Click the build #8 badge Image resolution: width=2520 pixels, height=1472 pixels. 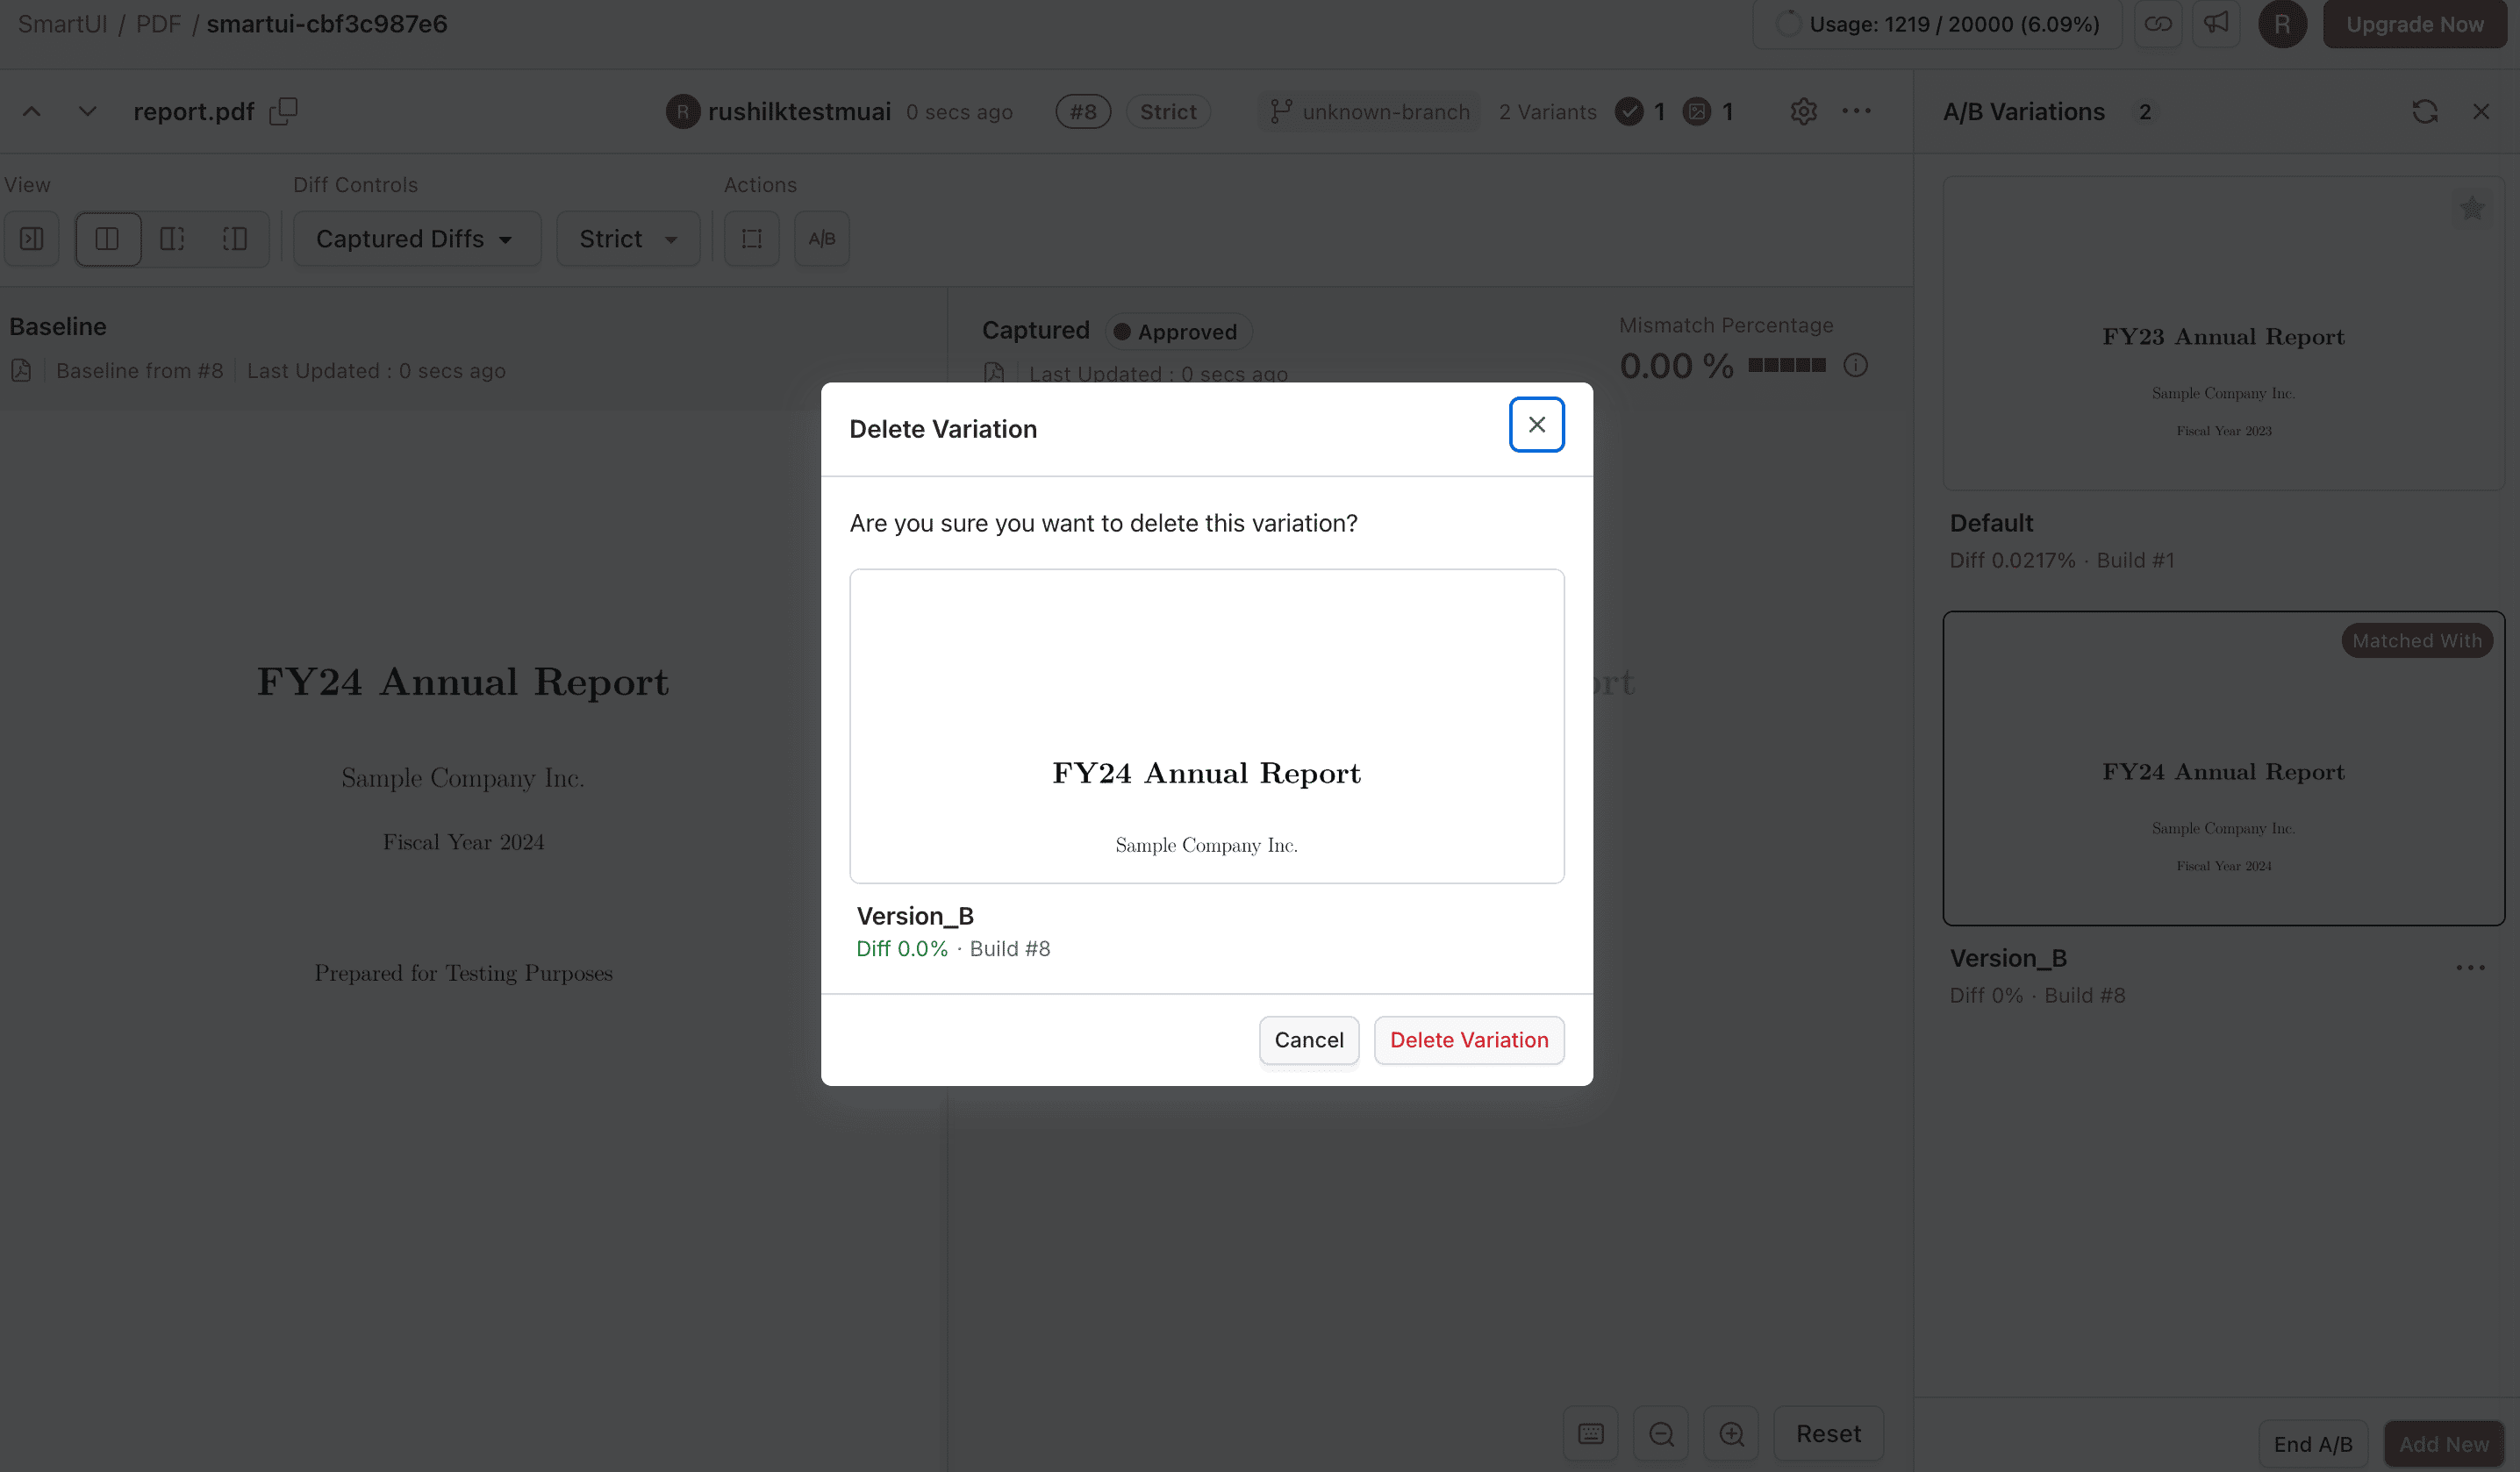point(1083,111)
